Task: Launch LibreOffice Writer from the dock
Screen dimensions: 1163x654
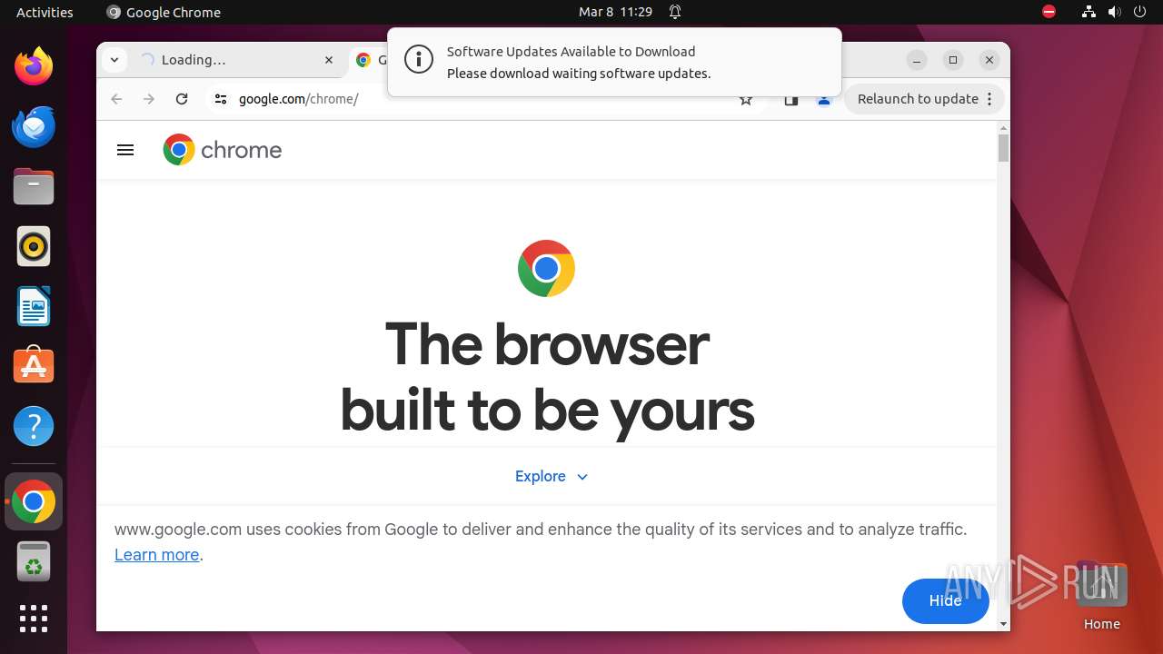Action: pos(34,306)
